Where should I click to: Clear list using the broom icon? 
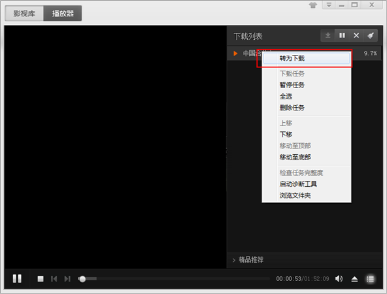coord(371,35)
